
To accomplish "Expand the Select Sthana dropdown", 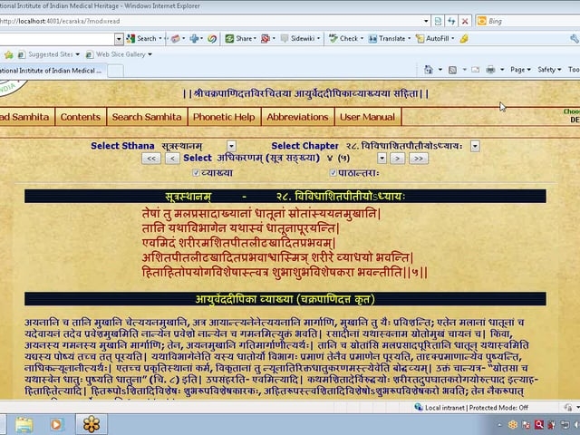I will pos(231,146).
